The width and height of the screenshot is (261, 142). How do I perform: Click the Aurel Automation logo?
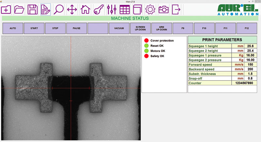238,10
